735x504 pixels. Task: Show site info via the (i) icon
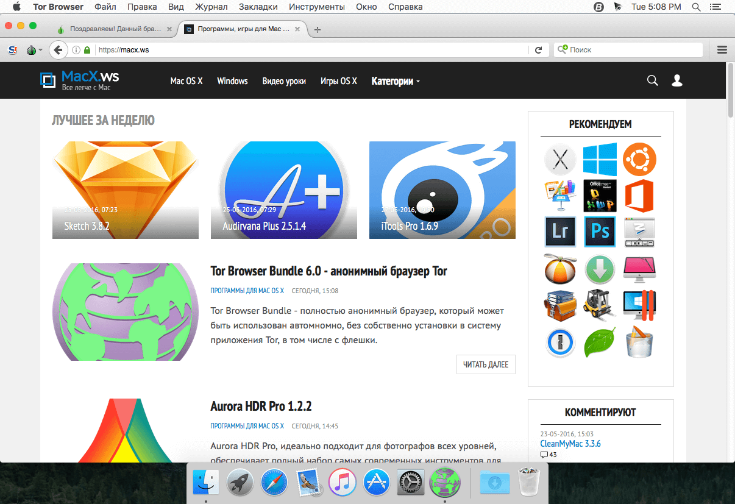click(x=76, y=50)
